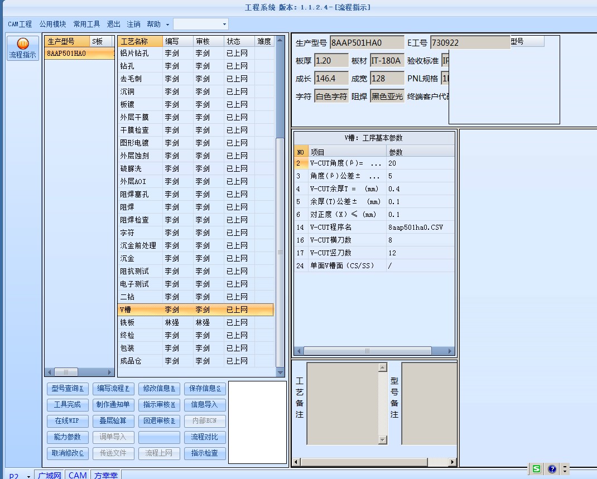This screenshot has width=597, height=479.
Task: Click the 流程对比 button
Action: coord(205,437)
